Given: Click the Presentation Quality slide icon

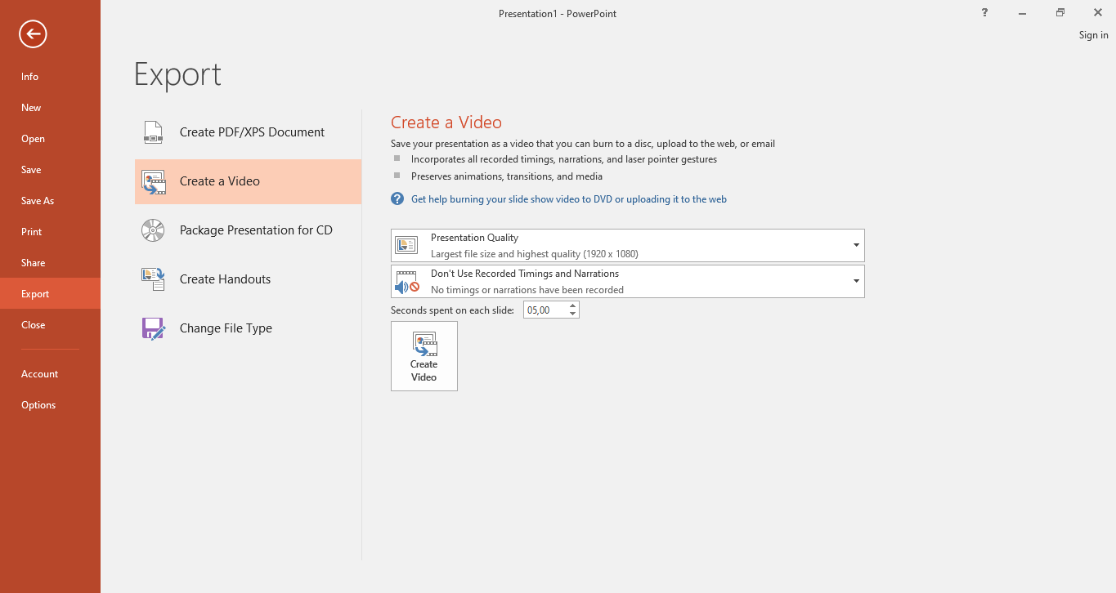Looking at the screenshot, I should click(x=406, y=245).
